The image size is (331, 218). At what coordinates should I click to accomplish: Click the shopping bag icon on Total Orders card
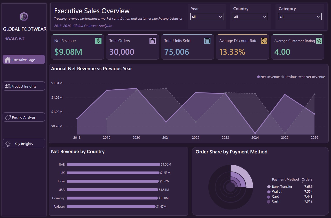click(x=153, y=41)
